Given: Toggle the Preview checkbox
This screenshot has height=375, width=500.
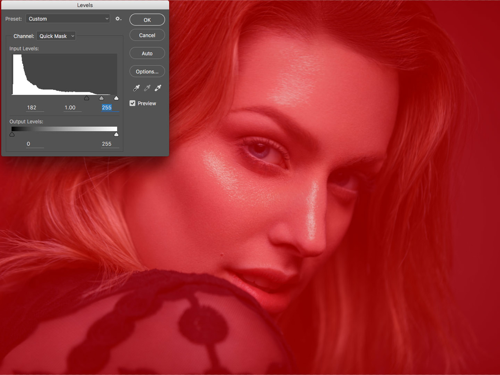Looking at the screenshot, I should tap(132, 103).
